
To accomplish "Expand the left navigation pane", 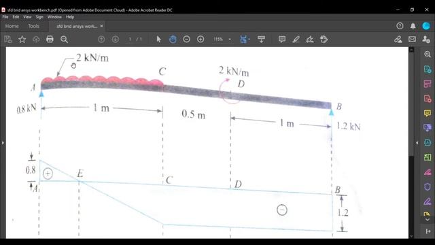I will [x=3, y=143].
